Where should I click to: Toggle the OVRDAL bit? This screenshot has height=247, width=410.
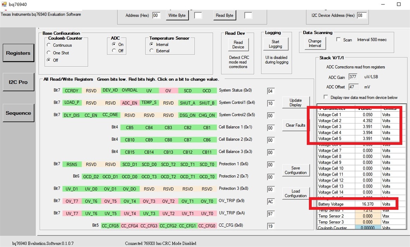130,90
